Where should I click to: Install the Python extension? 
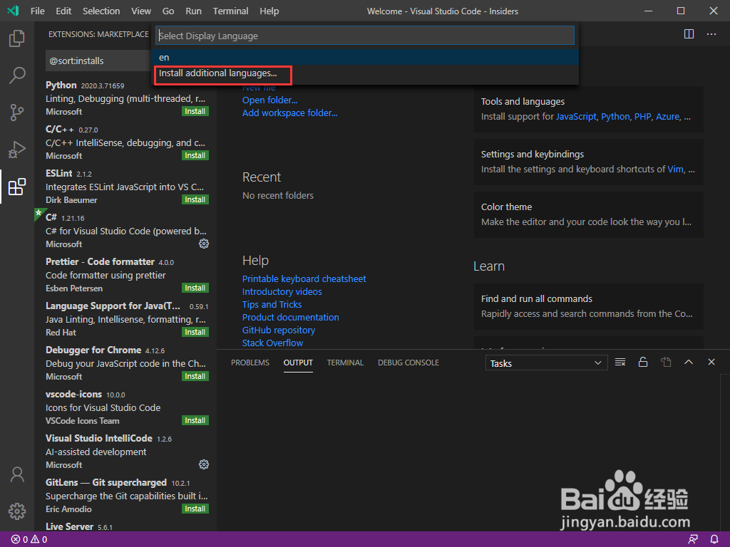tap(195, 111)
